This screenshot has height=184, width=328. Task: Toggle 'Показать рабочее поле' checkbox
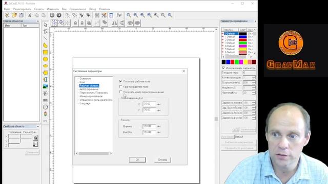(121, 81)
